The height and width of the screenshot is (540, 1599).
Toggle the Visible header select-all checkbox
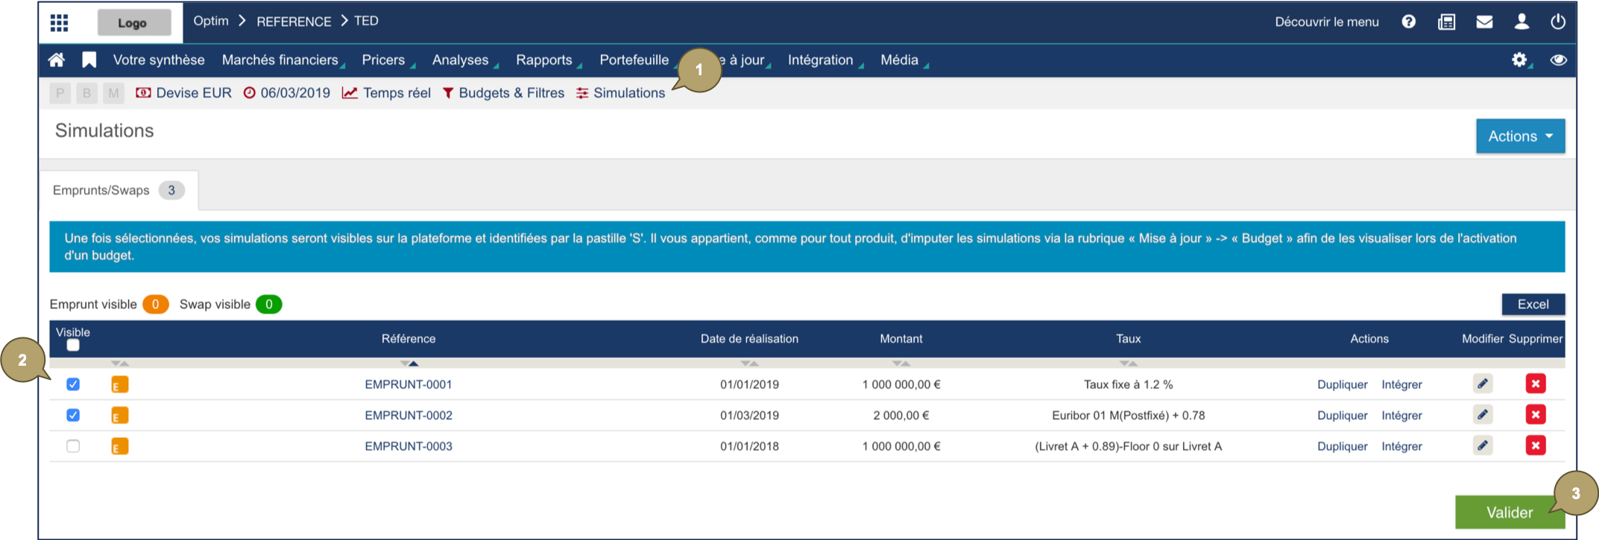(x=73, y=346)
